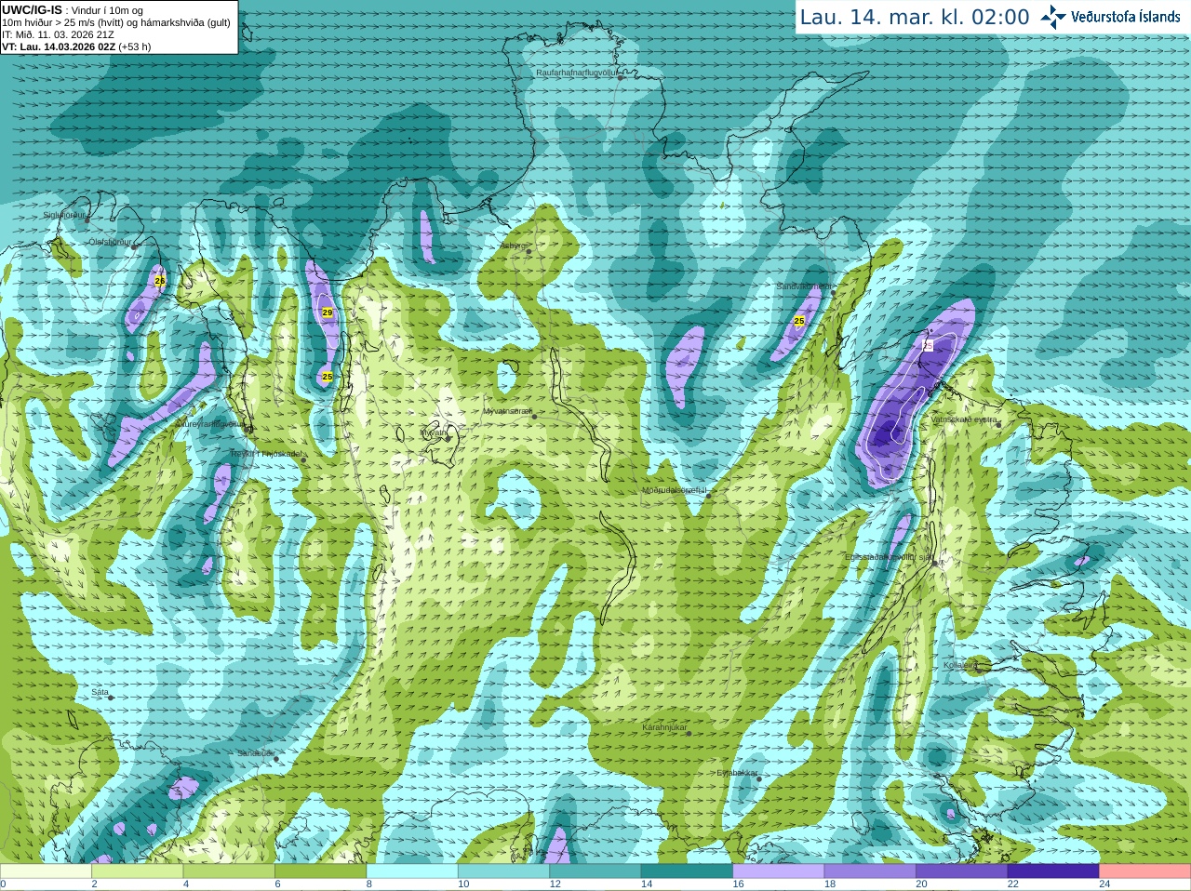Select the Sandvíkurheiði station label
This screenshot has height=891, width=1191.
805,286
